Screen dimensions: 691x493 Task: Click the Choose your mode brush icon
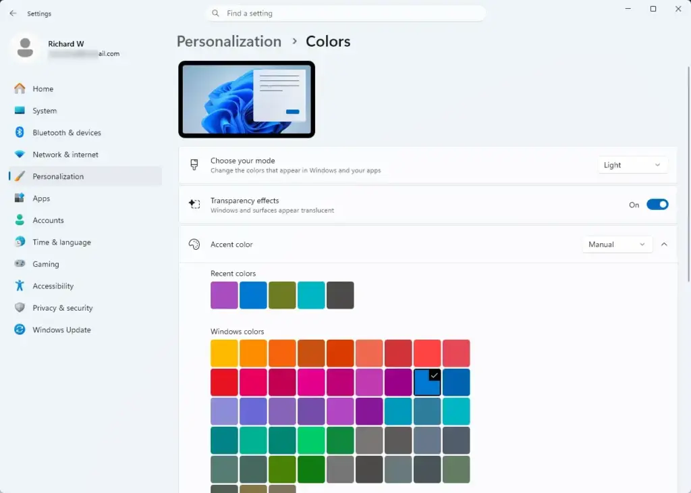pos(194,165)
